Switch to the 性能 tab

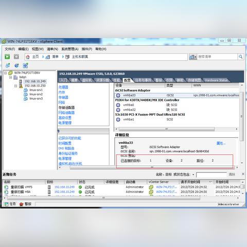(116, 80)
